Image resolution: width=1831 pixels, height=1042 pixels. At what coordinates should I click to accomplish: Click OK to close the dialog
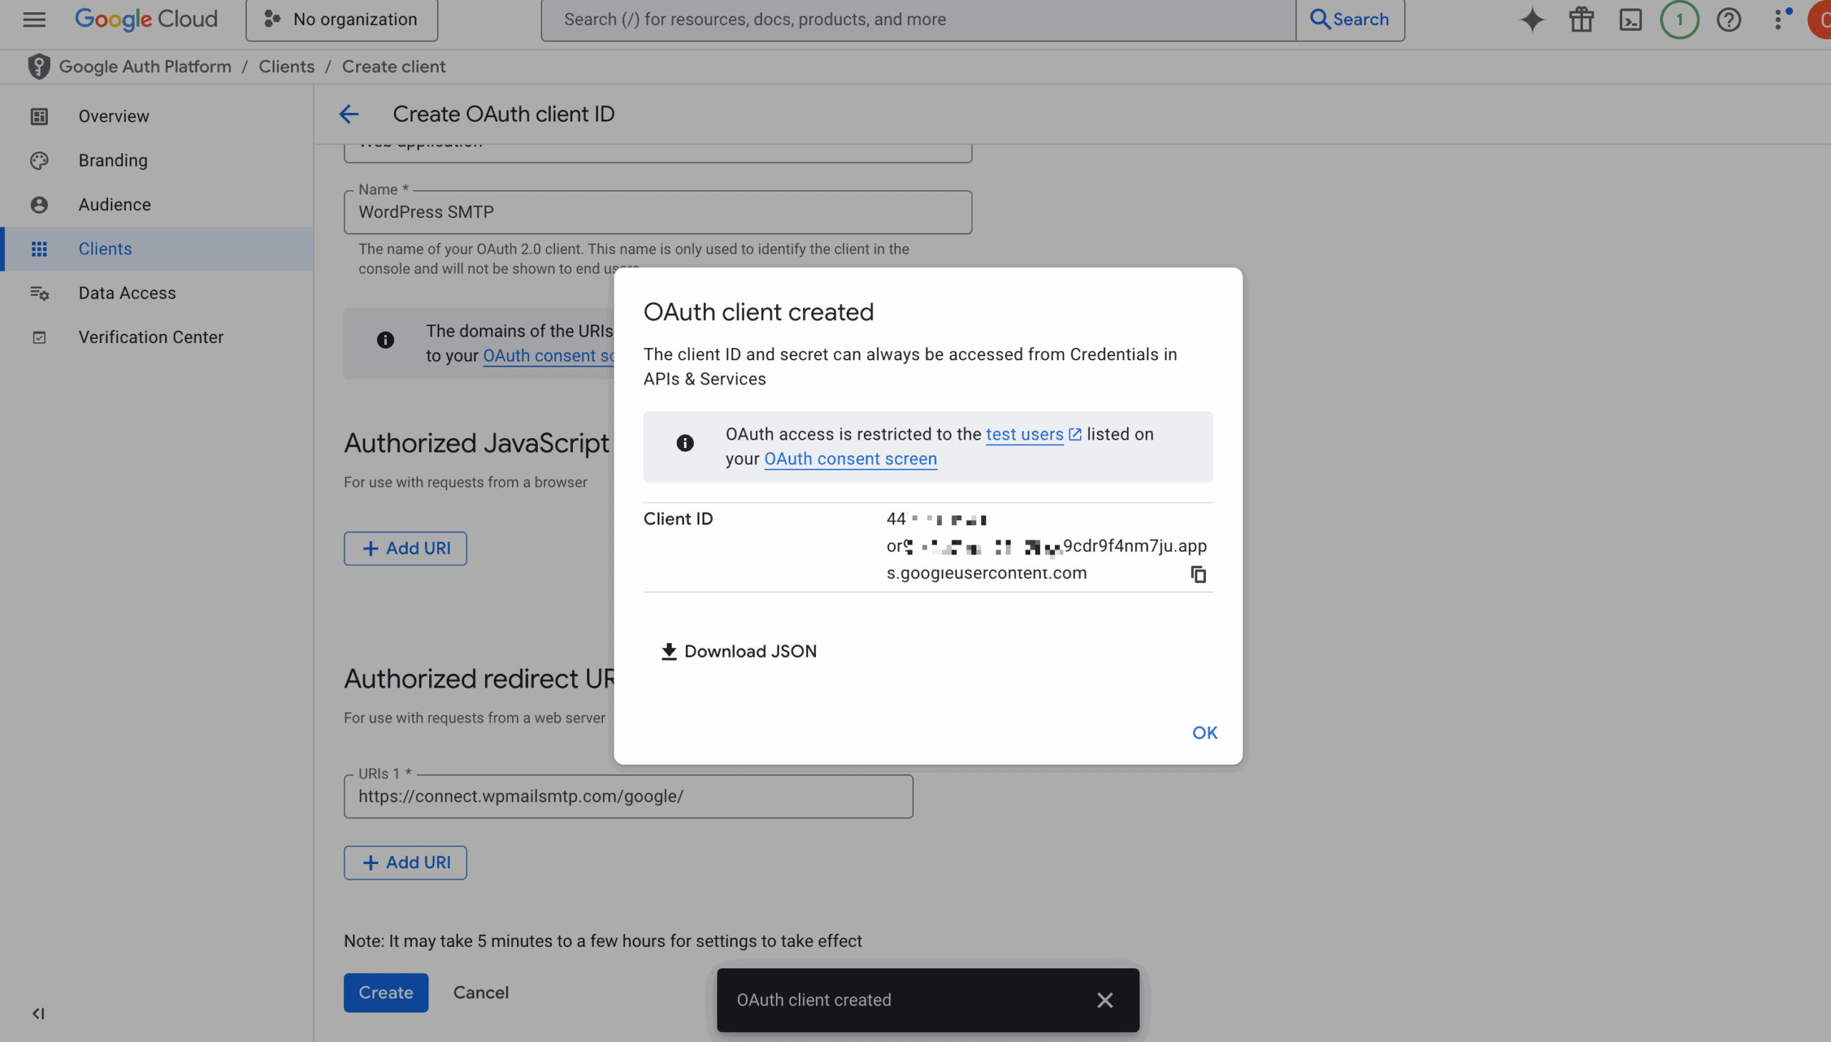(x=1204, y=733)
